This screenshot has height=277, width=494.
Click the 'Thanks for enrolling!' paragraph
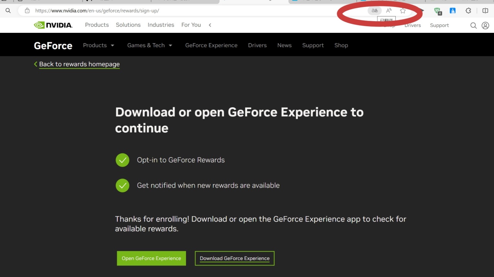tap(261, 224)
